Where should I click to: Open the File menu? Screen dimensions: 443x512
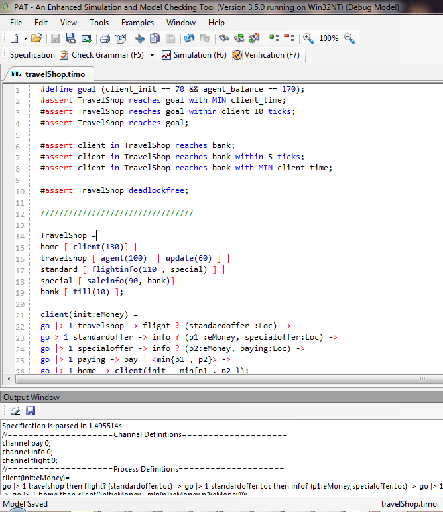16,23
